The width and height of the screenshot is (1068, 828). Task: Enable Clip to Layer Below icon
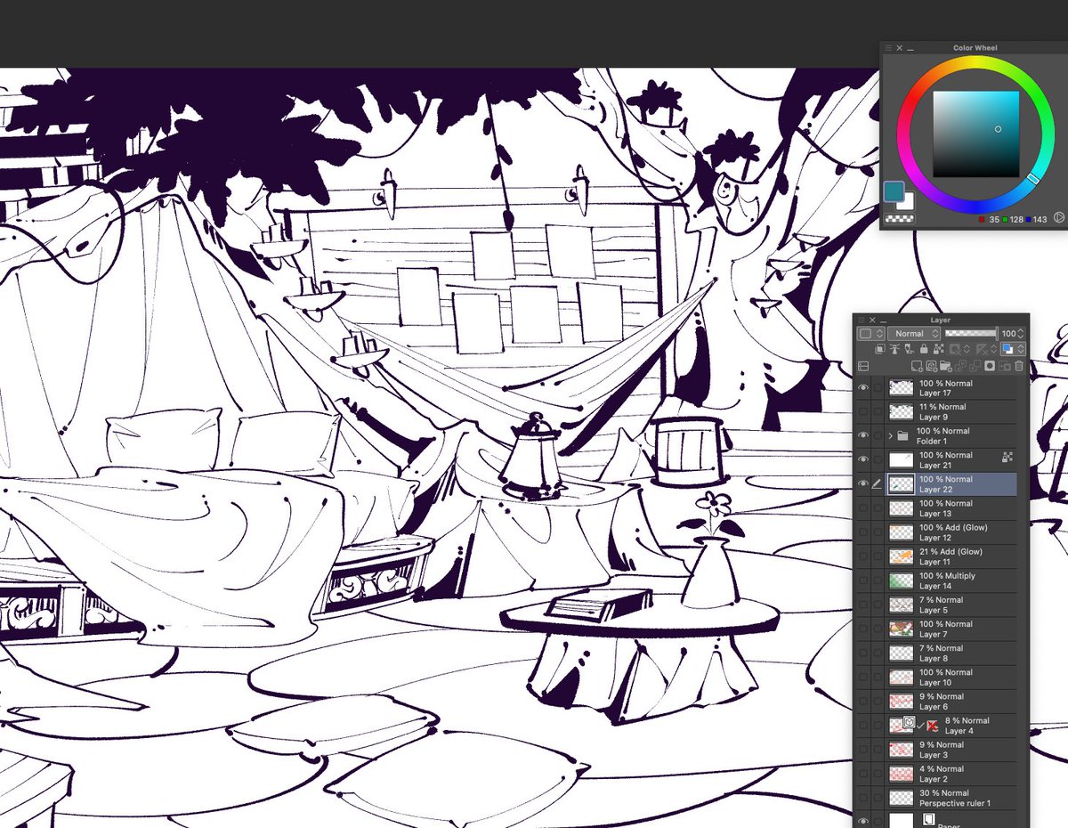tap(880, 349)
